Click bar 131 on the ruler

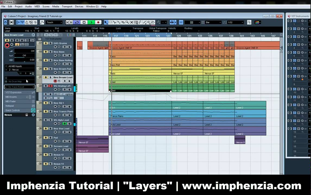[189, 36]
